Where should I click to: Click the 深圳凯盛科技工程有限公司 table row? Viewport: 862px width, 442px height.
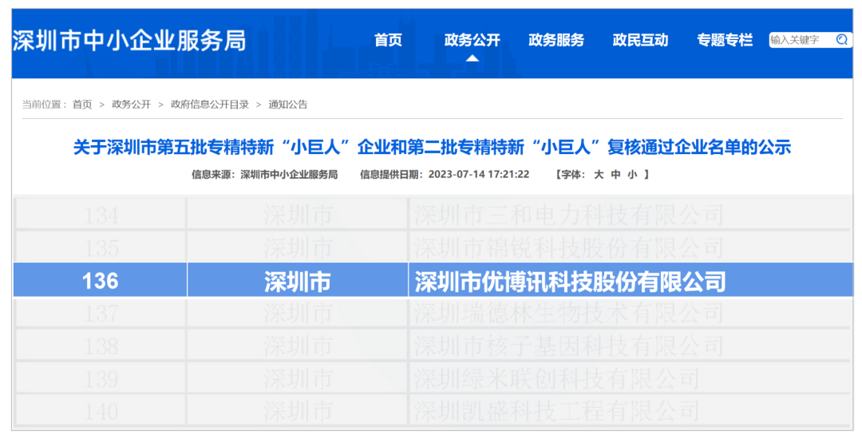coord(556,411)
